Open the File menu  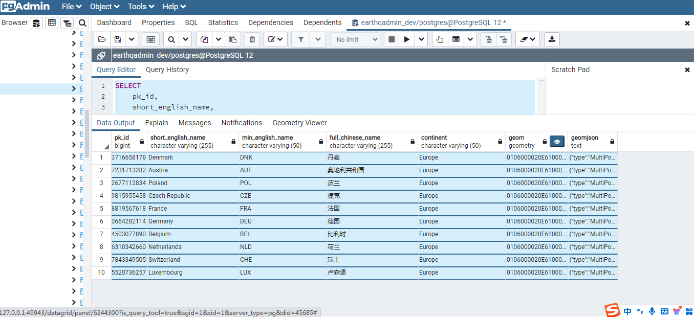(x=72, y=7)
